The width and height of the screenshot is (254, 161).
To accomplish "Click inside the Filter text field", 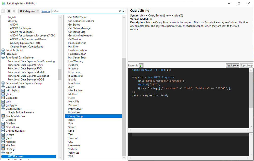I will pos(84,11).
